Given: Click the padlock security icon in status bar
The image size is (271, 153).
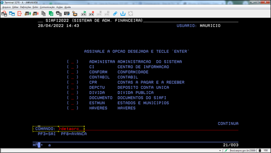Looking at the screenshot, I should (260, 151).
